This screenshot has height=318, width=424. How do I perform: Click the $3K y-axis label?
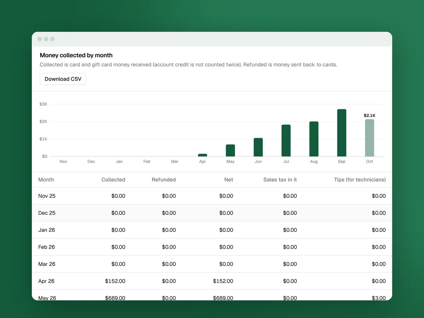[43, 104]
